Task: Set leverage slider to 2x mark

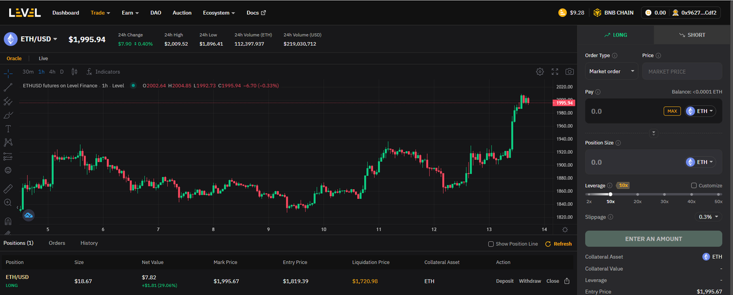Action: coord(588,194)
